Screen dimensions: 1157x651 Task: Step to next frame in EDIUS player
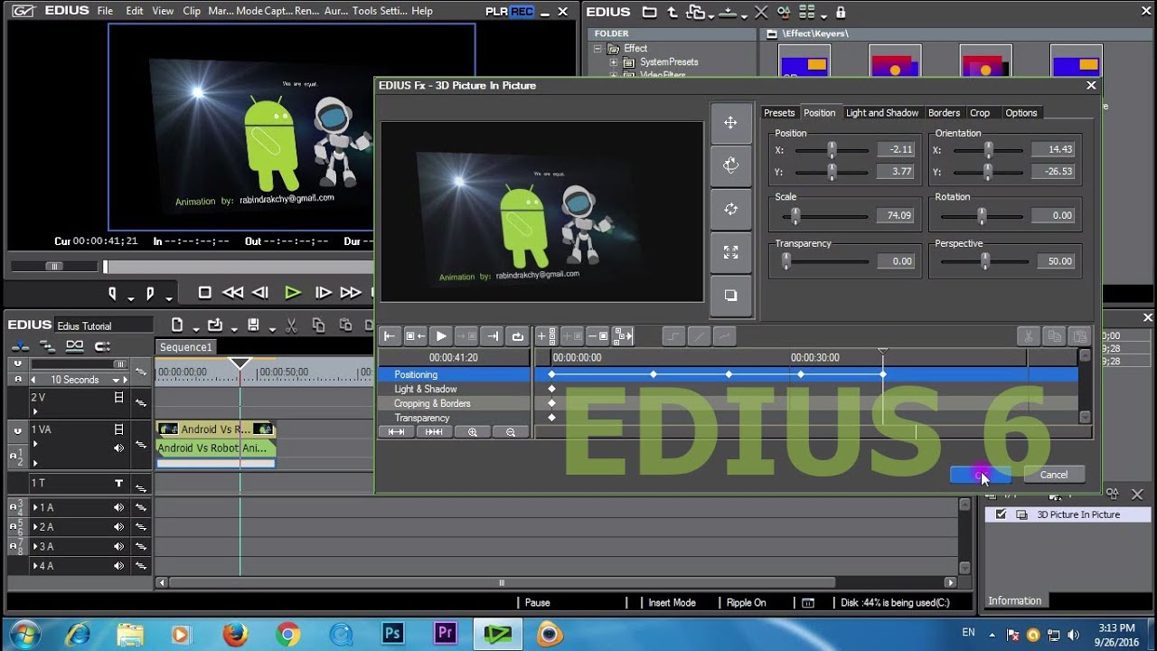[x=323, y=293]
